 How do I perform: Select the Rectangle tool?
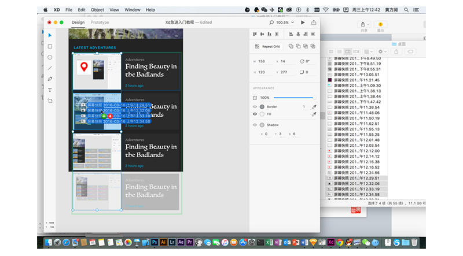coord(50,46)
